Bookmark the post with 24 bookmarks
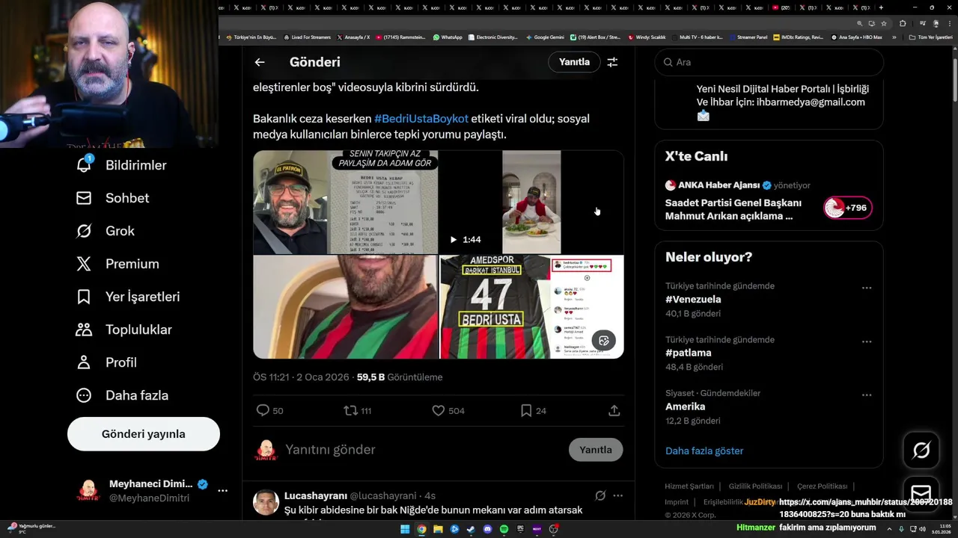The height and width of the screenshot is (538, 958). 533,410
